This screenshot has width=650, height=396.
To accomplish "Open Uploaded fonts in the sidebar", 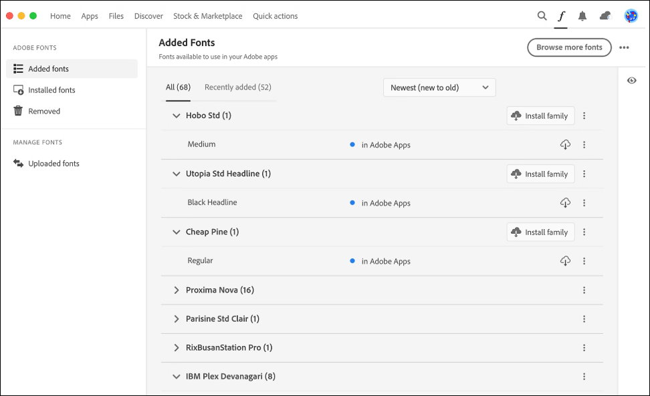I will [x=53, y=164].
